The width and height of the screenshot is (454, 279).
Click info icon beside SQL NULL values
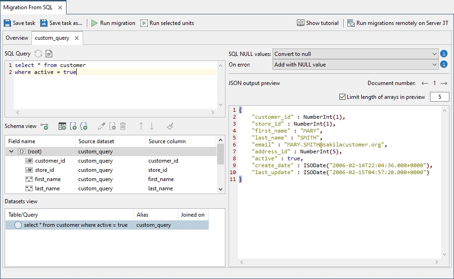[443, 54]
